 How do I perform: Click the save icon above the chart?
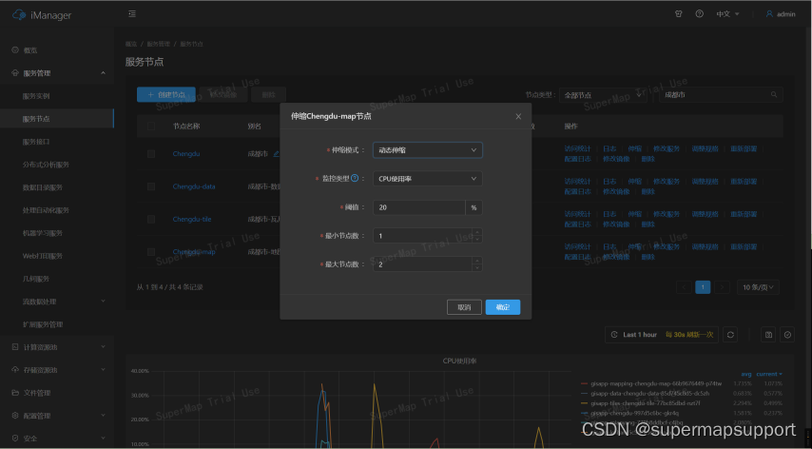click(x=768, y=335)
